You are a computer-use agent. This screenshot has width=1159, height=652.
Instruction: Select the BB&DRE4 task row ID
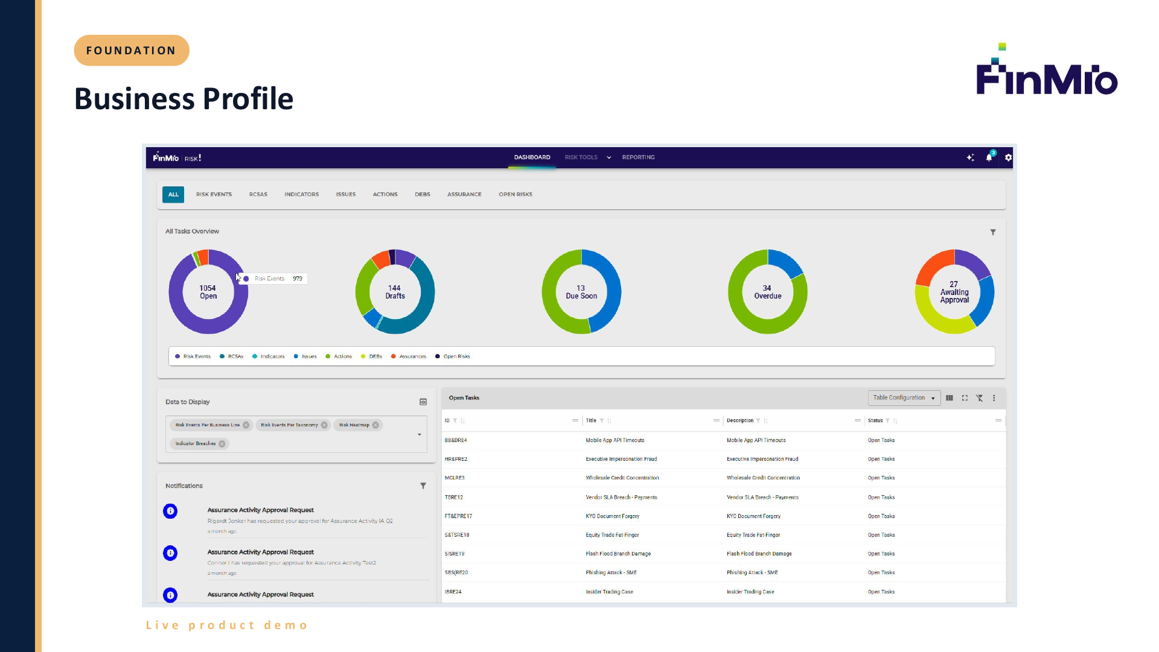[x=456, y=440]
